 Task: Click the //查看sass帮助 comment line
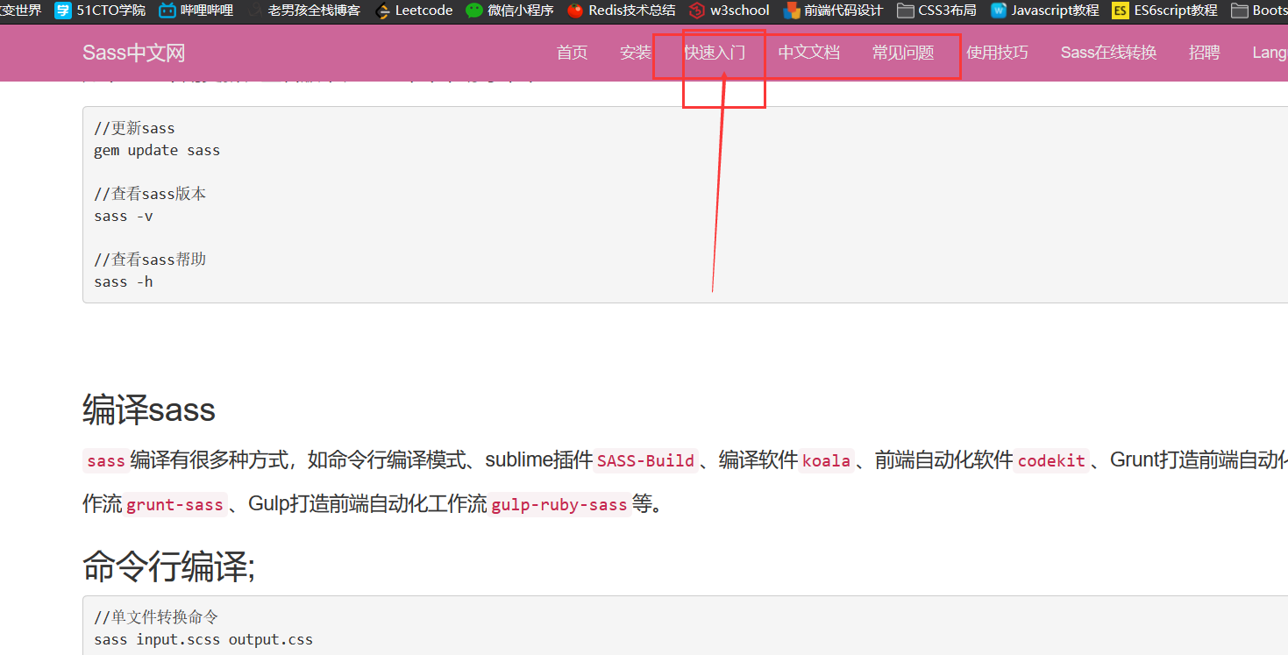click(x=150, y=260)
